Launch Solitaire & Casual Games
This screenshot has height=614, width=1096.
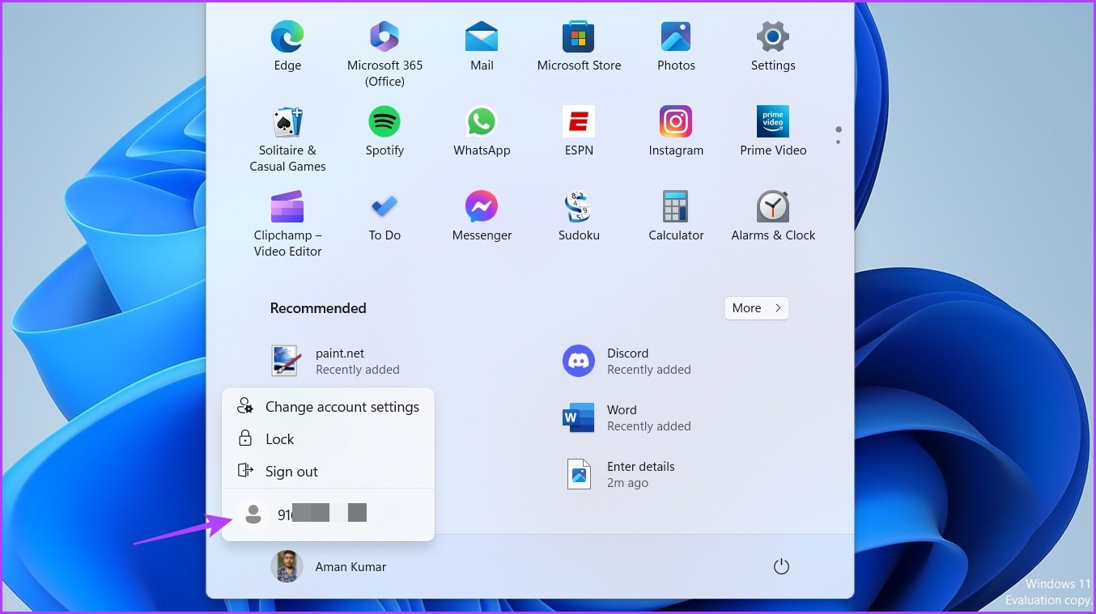point(287,139)
